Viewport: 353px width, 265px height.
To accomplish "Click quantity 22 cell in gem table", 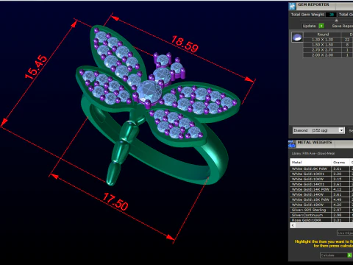I will (347, 40).
